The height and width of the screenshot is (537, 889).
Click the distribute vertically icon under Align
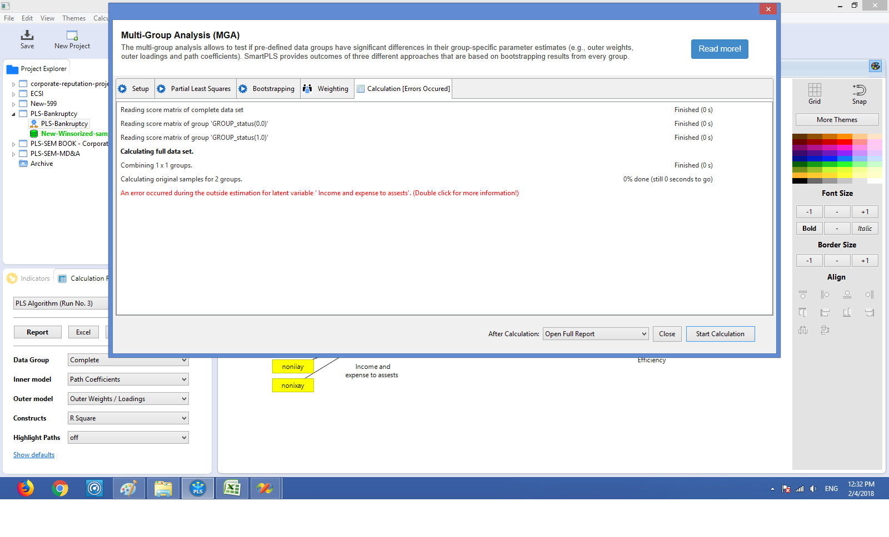point(825,330)
